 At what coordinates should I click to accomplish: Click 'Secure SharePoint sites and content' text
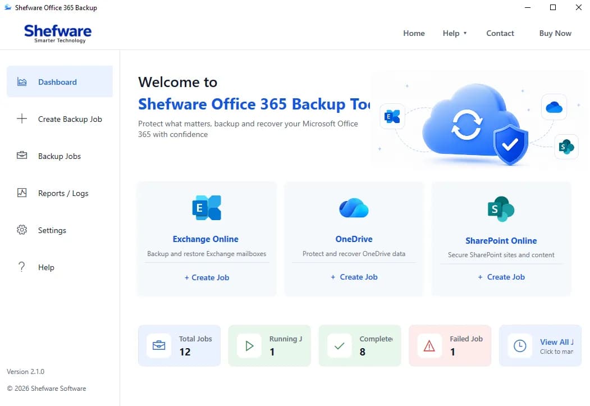click(501, 255)
